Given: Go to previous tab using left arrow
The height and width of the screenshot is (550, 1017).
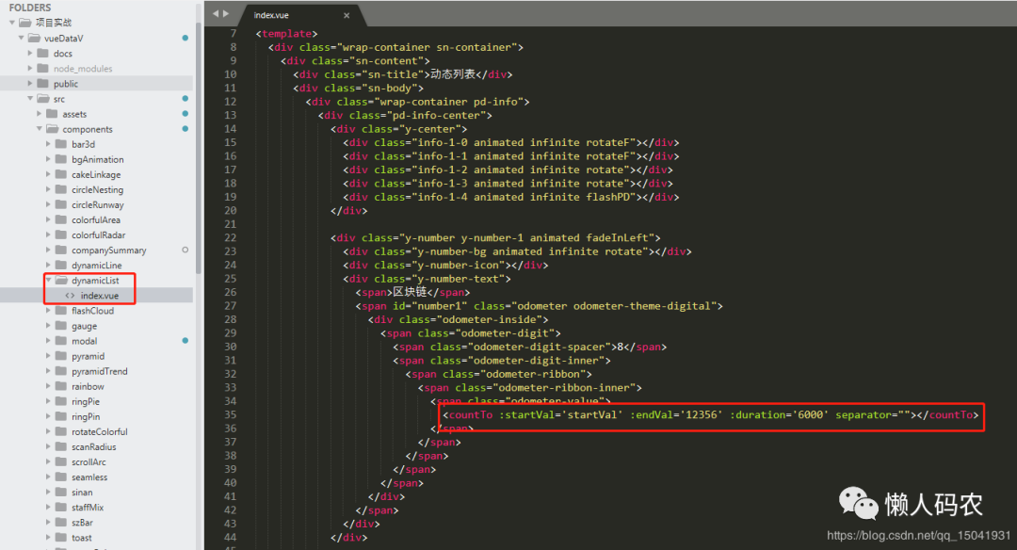Looking at the screenshot, I should 216,13.
